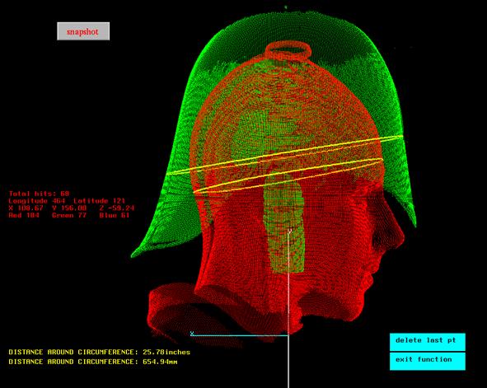Choose the 'exit function' button
The height and width of the screenshot is (388, 487).
[x=428, y=361]
